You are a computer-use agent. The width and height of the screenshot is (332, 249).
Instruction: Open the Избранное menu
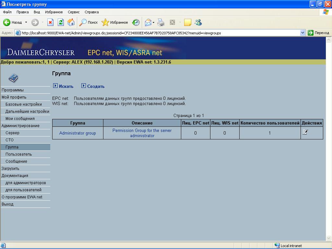coord(54,12)
